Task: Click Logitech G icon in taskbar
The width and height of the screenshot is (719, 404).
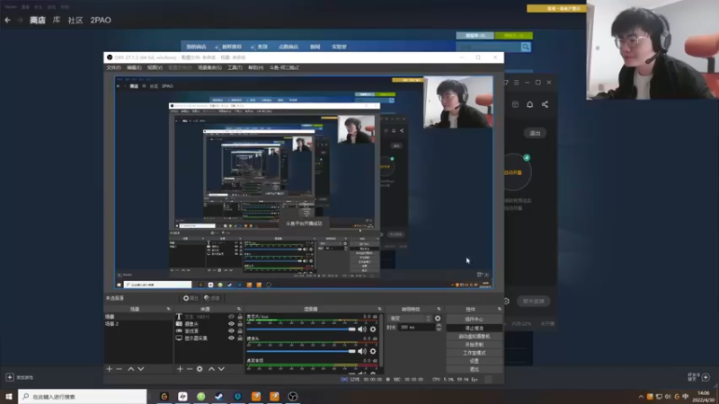Action: click(x=164, y=397)
